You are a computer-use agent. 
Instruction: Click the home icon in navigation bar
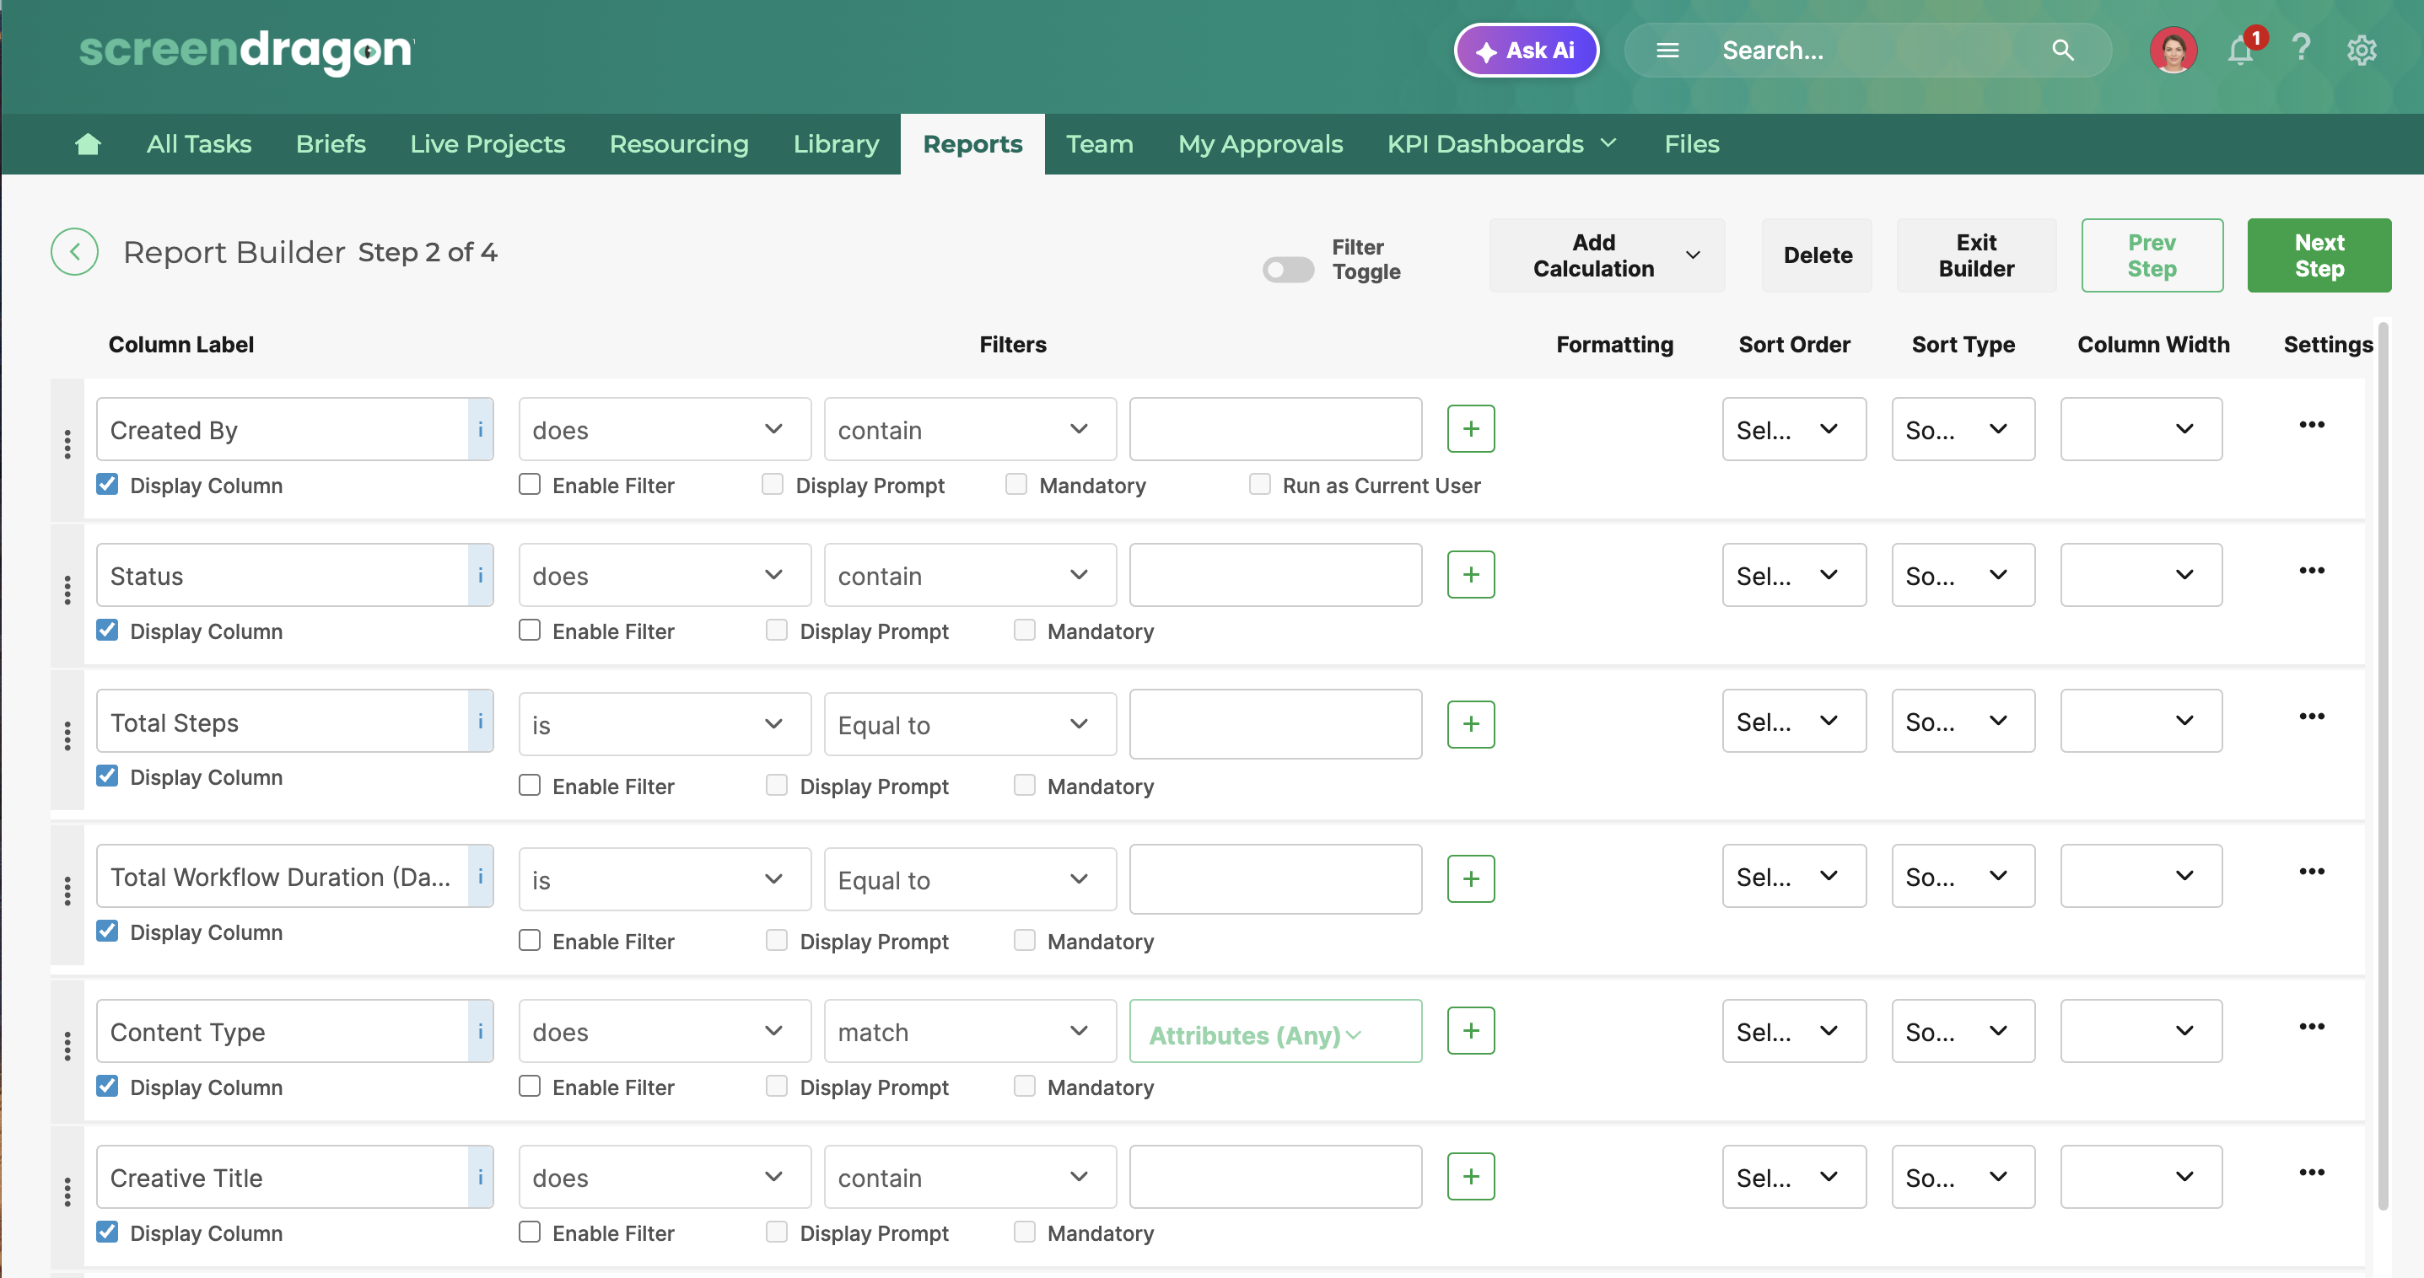coord(88,144)
